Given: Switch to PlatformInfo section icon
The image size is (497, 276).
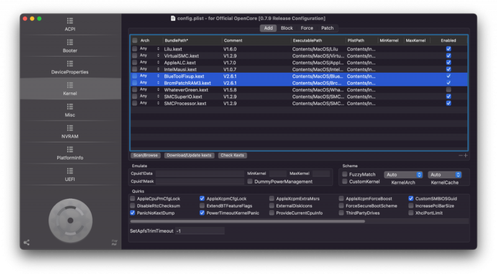Looking at the screenshot, I should point(70,153).
